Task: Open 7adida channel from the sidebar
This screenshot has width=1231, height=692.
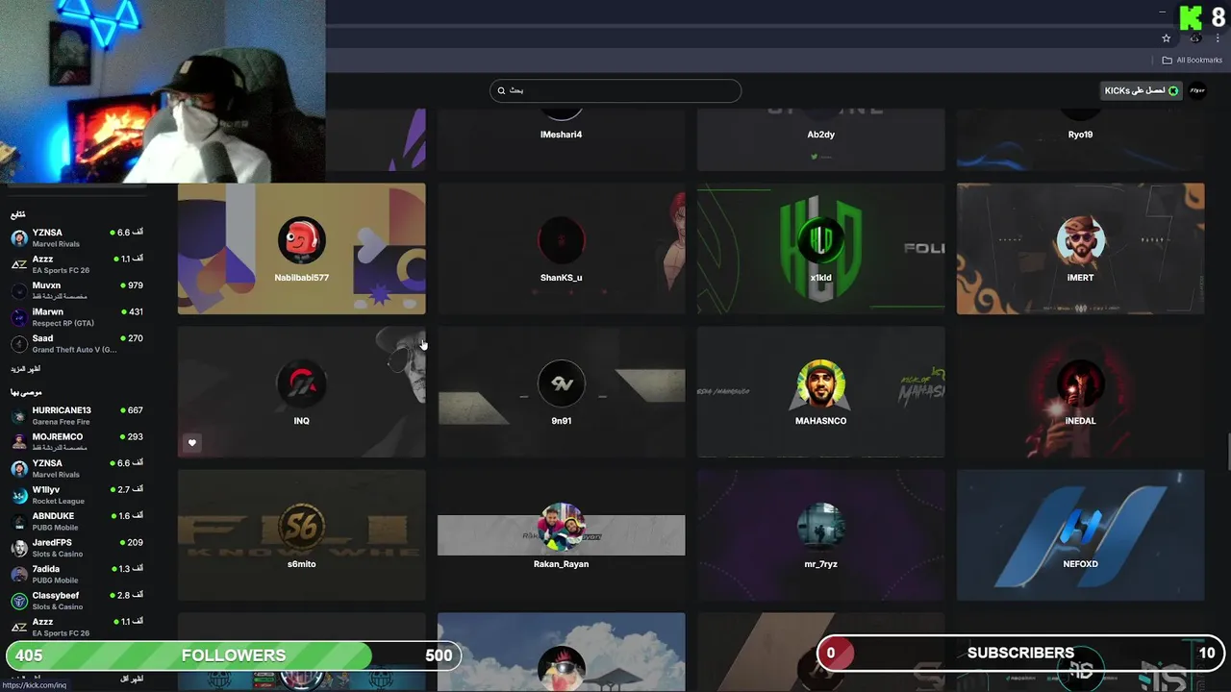Action: coord(77,575)
